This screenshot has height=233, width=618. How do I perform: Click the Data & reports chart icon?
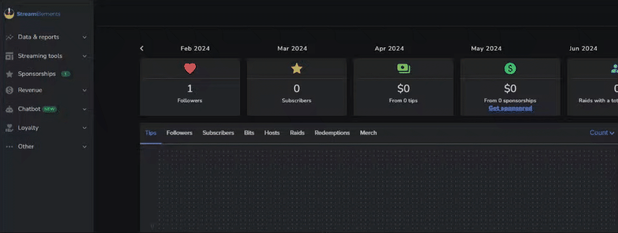coord(9,37)
